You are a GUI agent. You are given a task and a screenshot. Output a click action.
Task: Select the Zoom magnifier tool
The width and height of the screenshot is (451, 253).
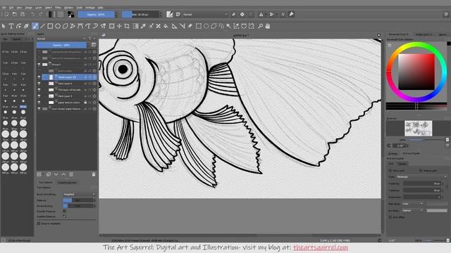click(260, 26)
